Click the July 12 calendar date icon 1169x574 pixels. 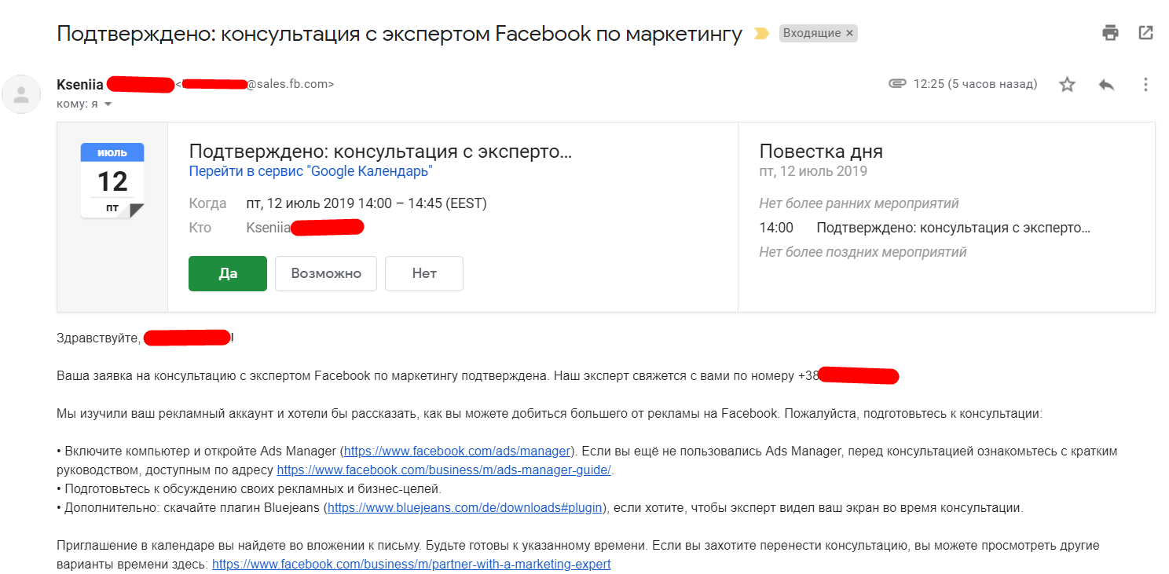pos(112,178)
